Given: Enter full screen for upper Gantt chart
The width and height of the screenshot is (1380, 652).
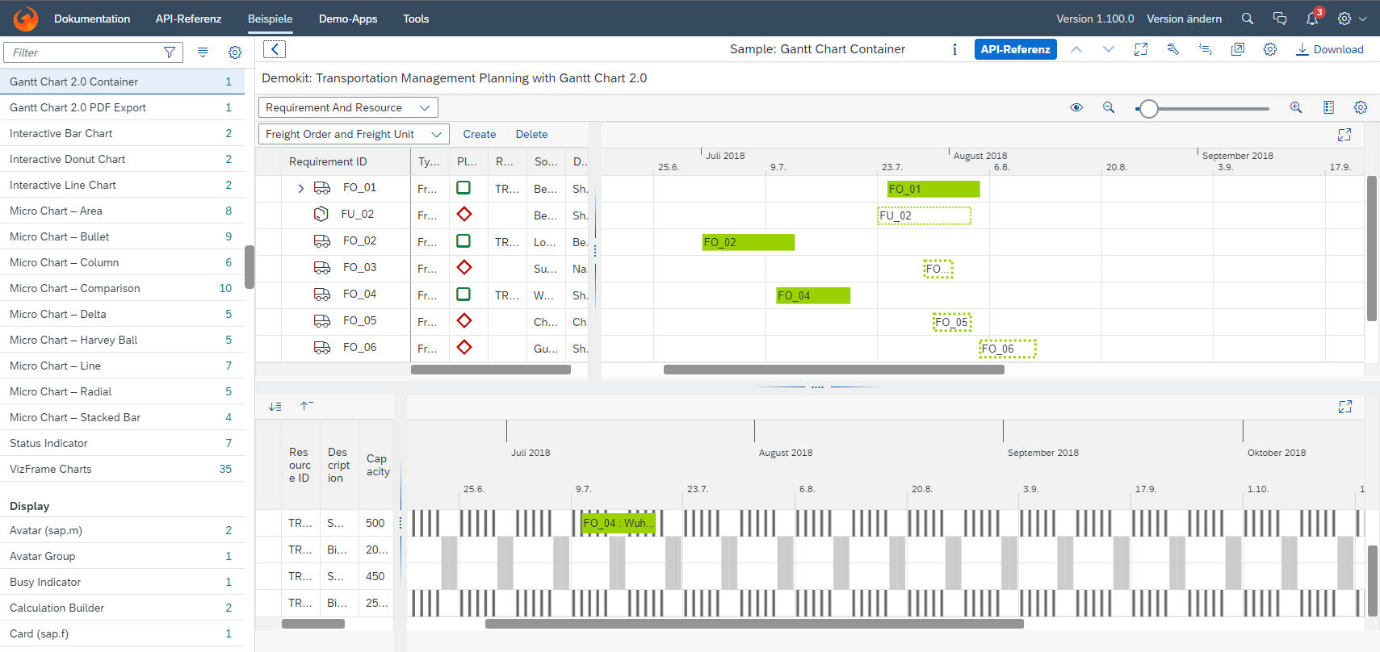Looking at the screenshot, I should [x=1344, y=135].
